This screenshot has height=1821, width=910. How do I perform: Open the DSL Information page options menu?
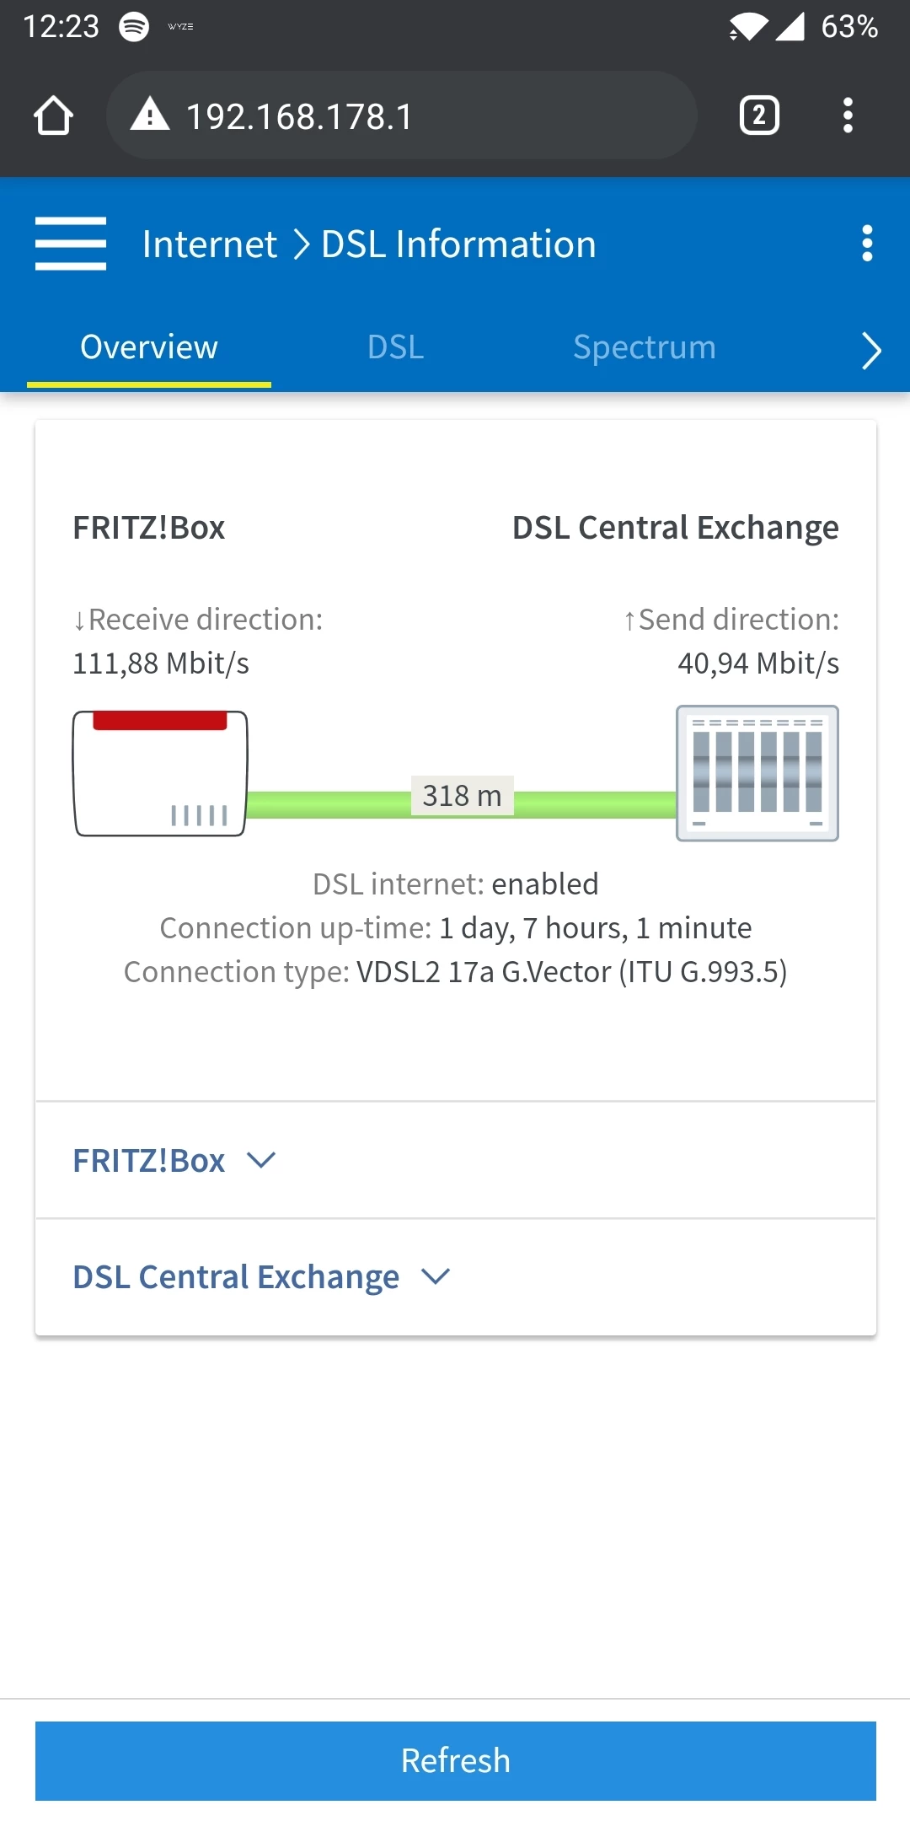coord(867,244)
